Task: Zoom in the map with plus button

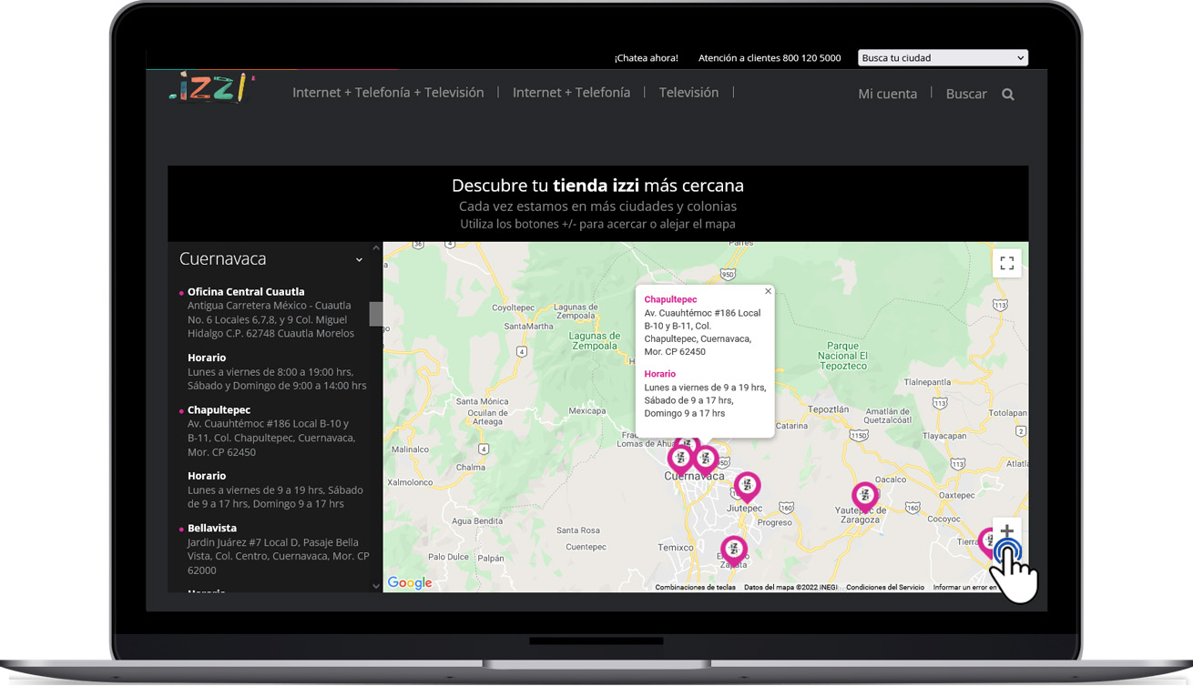Action: click(1006, 530)
